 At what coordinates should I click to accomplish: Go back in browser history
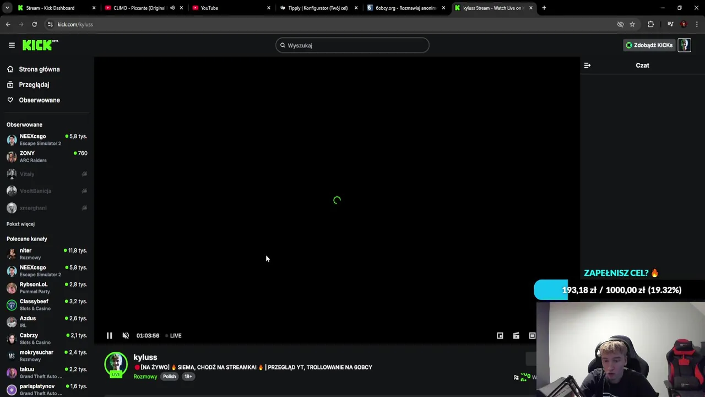(8, 24)
